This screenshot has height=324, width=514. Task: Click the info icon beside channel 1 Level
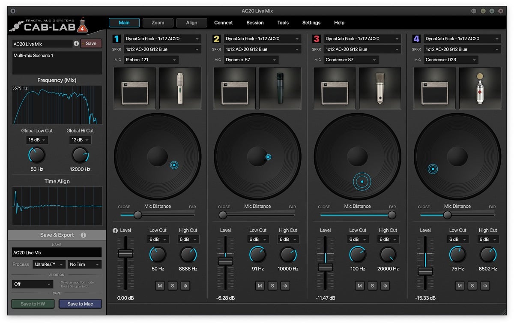click(x=115, y=231)
